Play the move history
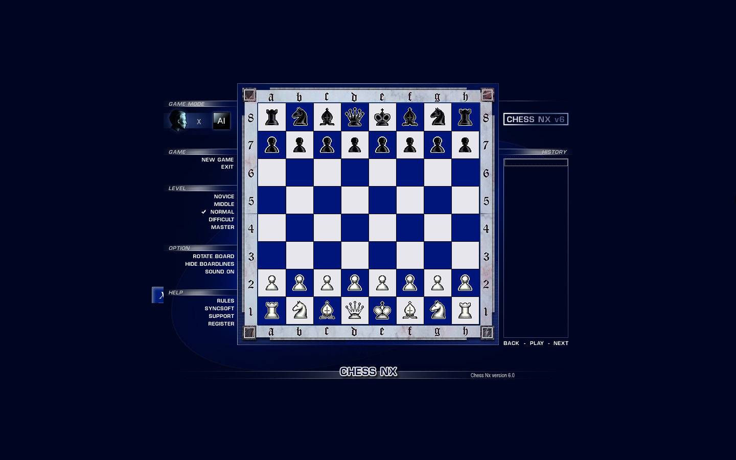This screenshot has width=736, height=460. [x=537, y=343]
